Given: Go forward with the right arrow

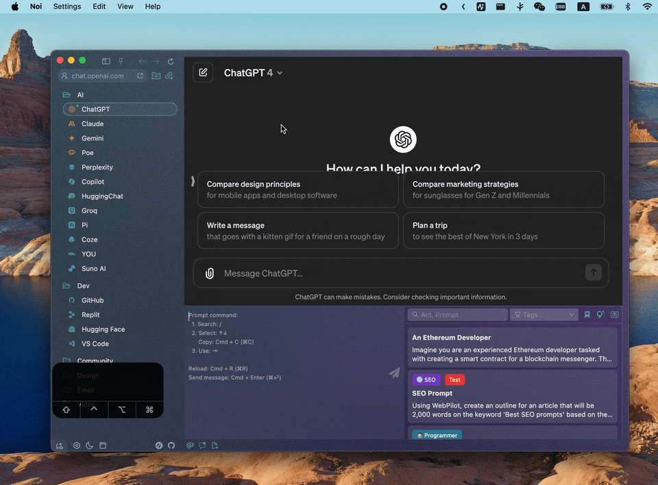Looking at the screenshot, I should click(x=156, y=61).
